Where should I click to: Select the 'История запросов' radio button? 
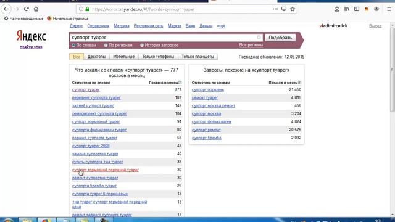[x=142, y=45]
